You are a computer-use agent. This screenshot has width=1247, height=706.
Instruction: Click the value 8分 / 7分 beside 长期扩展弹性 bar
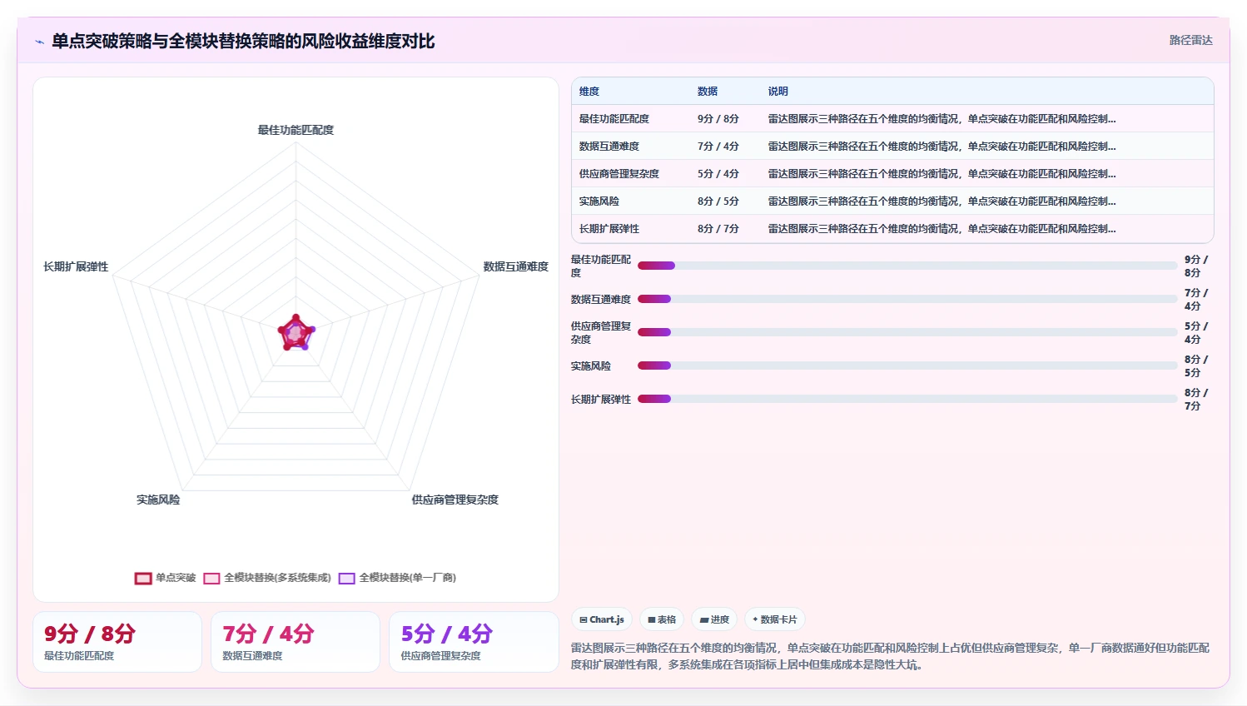pos(1196,400)
